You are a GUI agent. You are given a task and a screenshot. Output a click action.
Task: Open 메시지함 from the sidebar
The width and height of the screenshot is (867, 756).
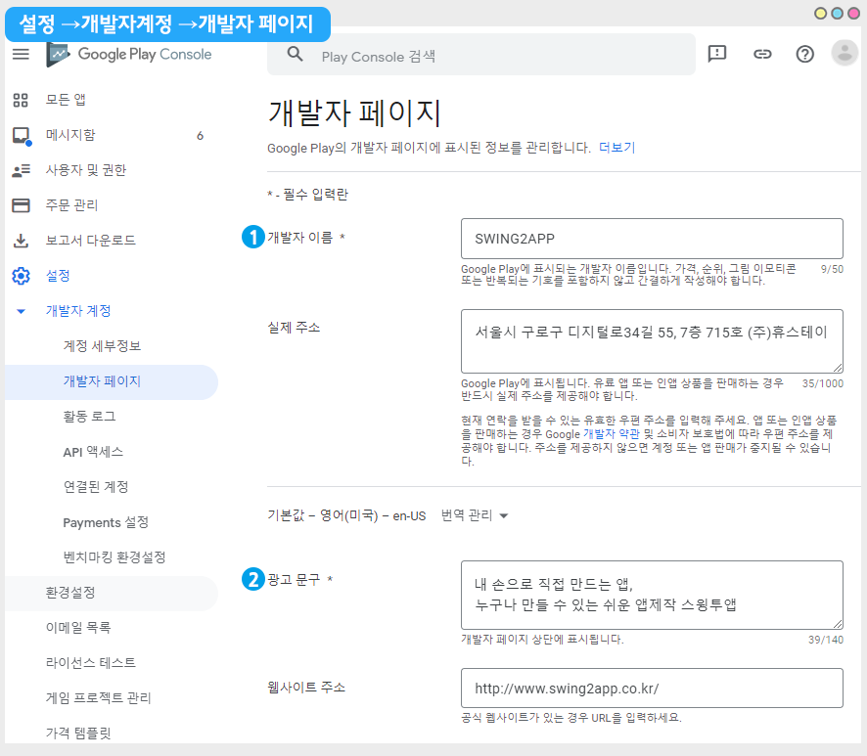[x=70, y=135]
